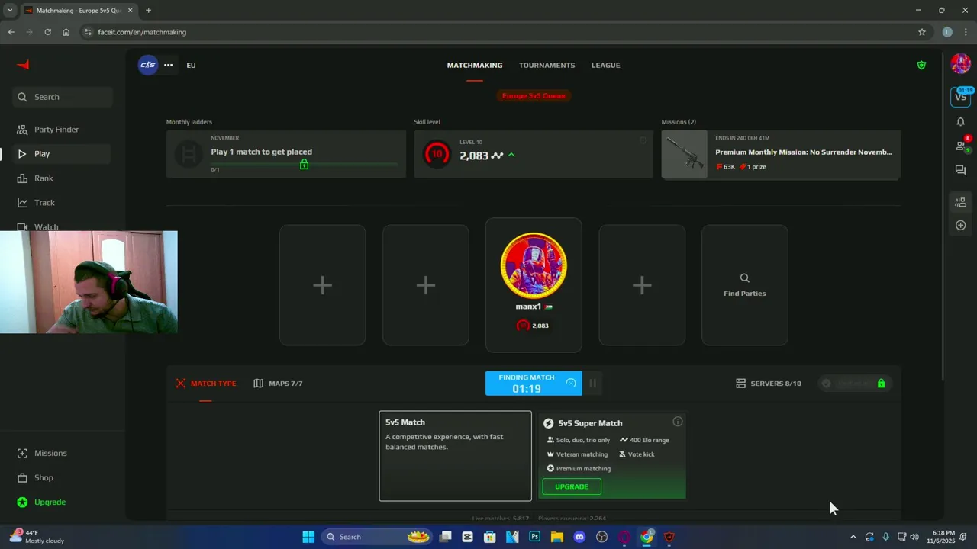Open the Maps 7/7 tab
The height and width of the screenshot is (549, 977).
279,384
